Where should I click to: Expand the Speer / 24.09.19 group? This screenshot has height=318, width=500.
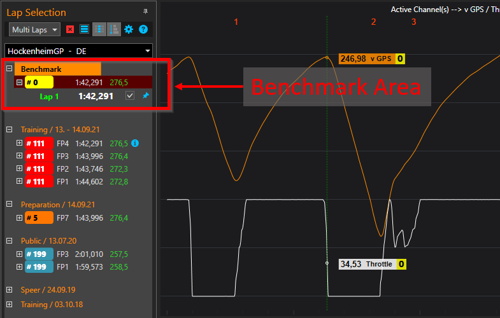pyautogui.click(x=9, y=289)
